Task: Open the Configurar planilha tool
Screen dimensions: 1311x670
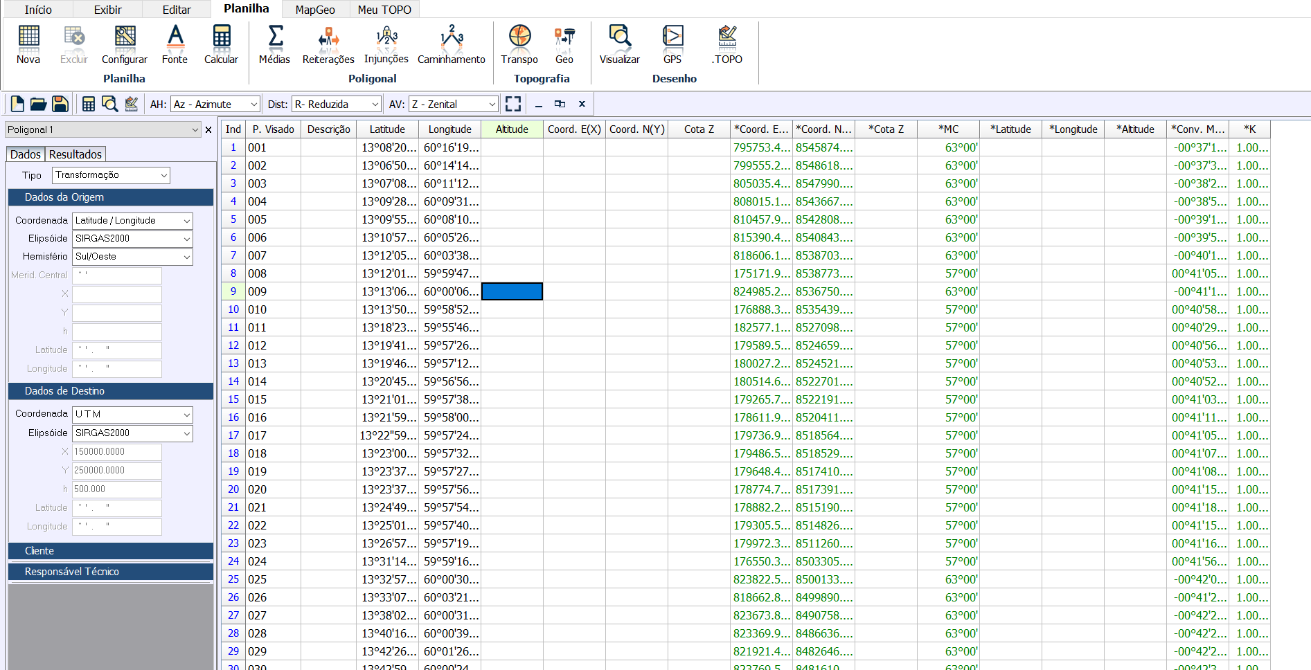Action: coord(125,44)
